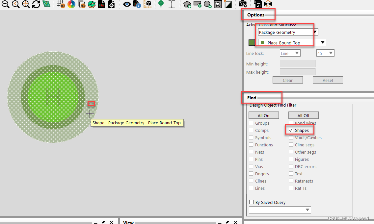
Task: Select the add rectangle shape tool
Action: [x=198, y=4]
